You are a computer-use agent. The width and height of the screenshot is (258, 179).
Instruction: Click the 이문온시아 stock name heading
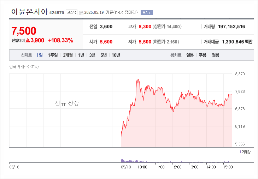click(x=29, y=12)
